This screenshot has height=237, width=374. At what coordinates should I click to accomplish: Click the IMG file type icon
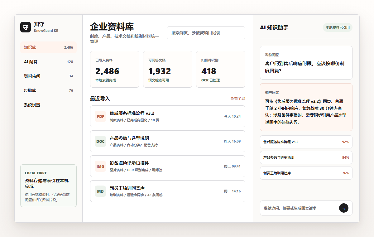100,166
